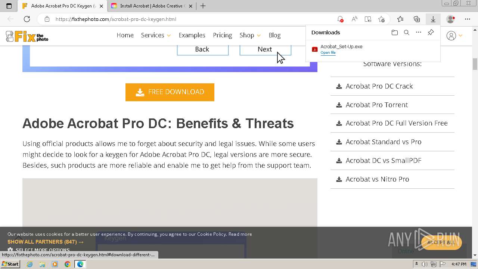Open the Favorites list icon
The width and height of the screenshot is (478, 269).
(x=400, y=19)
